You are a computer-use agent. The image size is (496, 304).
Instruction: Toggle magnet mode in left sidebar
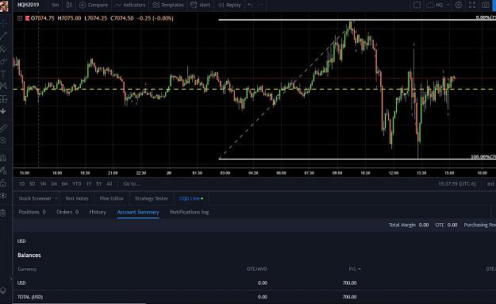3,157
